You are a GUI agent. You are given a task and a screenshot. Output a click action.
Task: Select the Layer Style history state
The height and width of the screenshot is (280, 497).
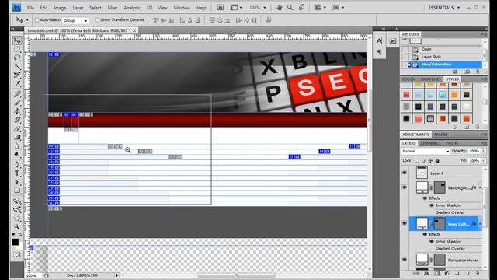point(442,57)
